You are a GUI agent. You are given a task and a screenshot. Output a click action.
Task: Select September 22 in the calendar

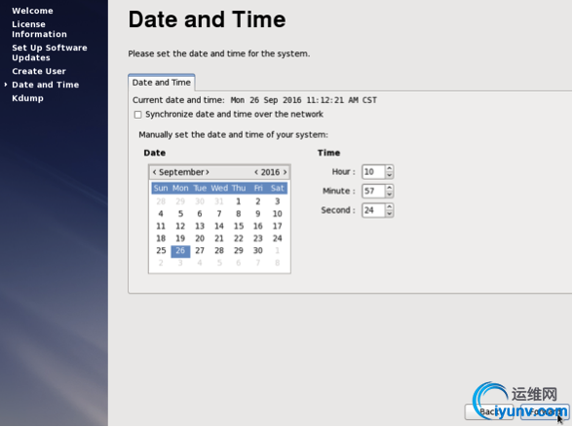(x=238, y=238)
